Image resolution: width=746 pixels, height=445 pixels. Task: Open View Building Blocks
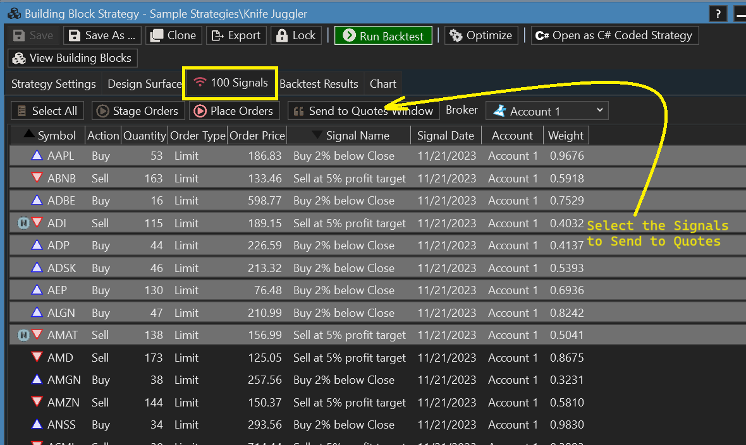click(x=73, y=58)
